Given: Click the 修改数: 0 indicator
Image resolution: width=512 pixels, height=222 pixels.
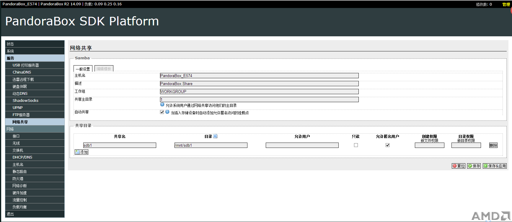Looking at the screenshot, I should [x=484, y=4].
